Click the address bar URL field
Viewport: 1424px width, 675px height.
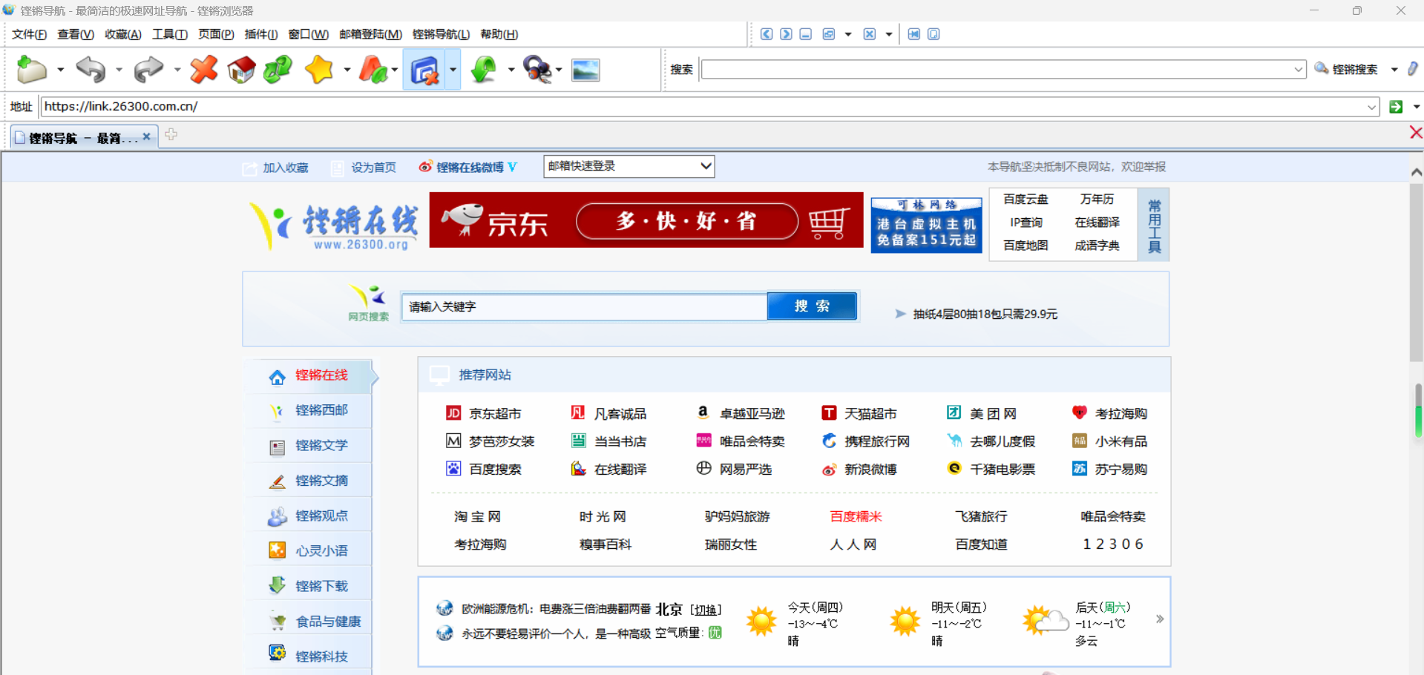tap(703, 107)
